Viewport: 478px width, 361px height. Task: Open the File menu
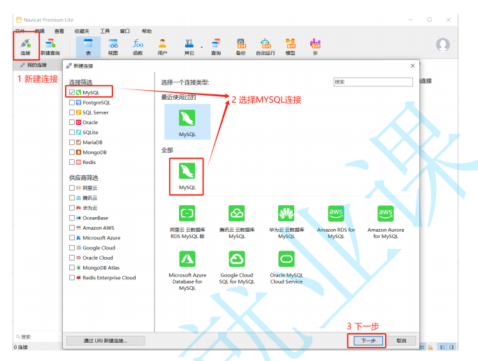(x=20, y=31)
